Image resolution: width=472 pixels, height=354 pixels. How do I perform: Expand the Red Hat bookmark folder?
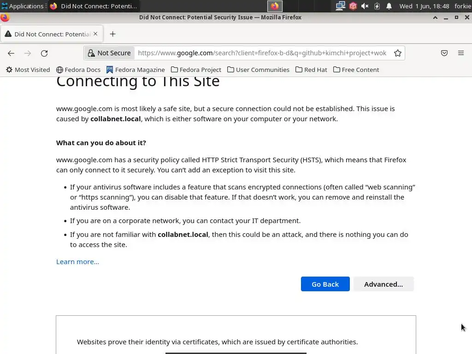[311, 70]
